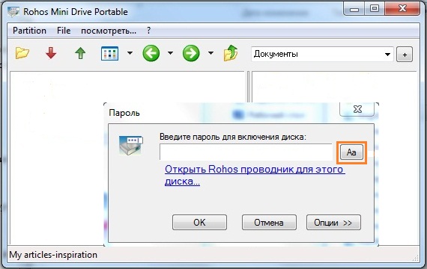427x269 pixels.
Task: Expand the view mode dropdown arrow
Action: pos(130,53)
